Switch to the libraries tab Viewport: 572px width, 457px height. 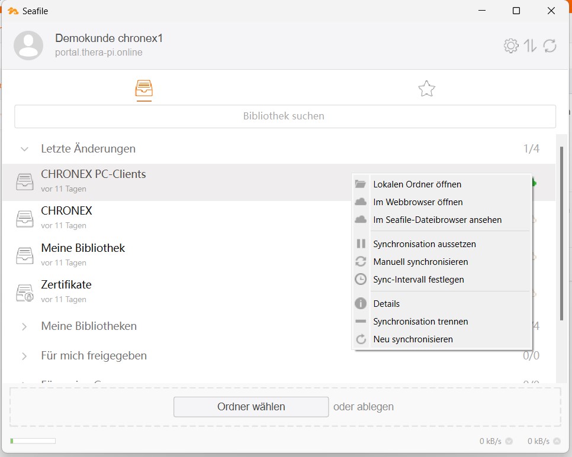coord(144,89)
